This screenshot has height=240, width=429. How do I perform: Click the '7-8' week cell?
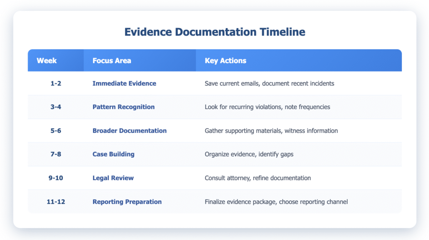56,154
